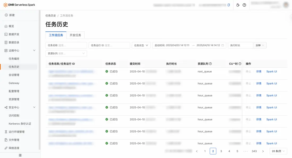This screenshot has height=158, width=292.
Task: Open 文件管理 file icon
Action: [x=6, y=140]
